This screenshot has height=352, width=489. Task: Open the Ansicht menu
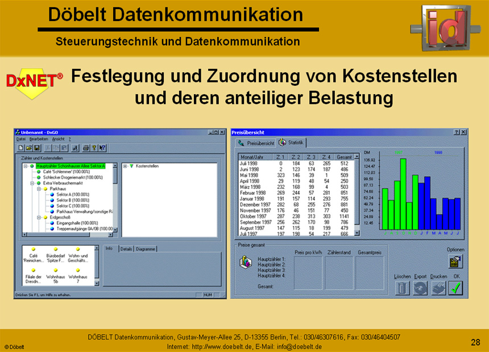point(59,139)
